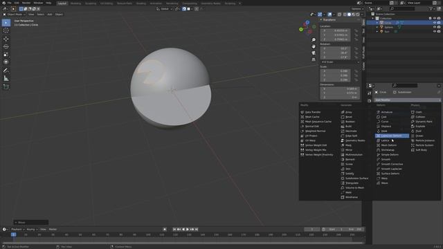Screen dimensions: 443x249
Task: Toggle camera view icon in viewport
Action: [x=314, y=53]
